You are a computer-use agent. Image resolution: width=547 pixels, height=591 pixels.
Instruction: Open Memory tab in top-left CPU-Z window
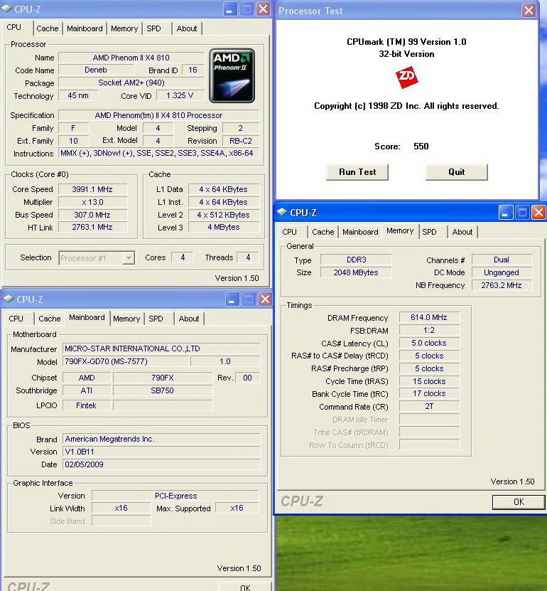coord(124,28)
